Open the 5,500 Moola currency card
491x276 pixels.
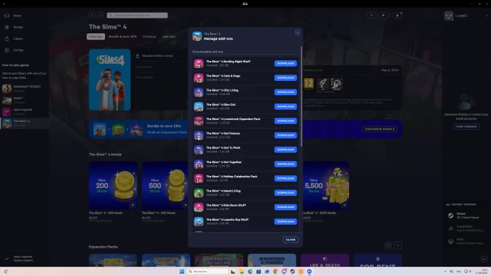tap(326, 185)
